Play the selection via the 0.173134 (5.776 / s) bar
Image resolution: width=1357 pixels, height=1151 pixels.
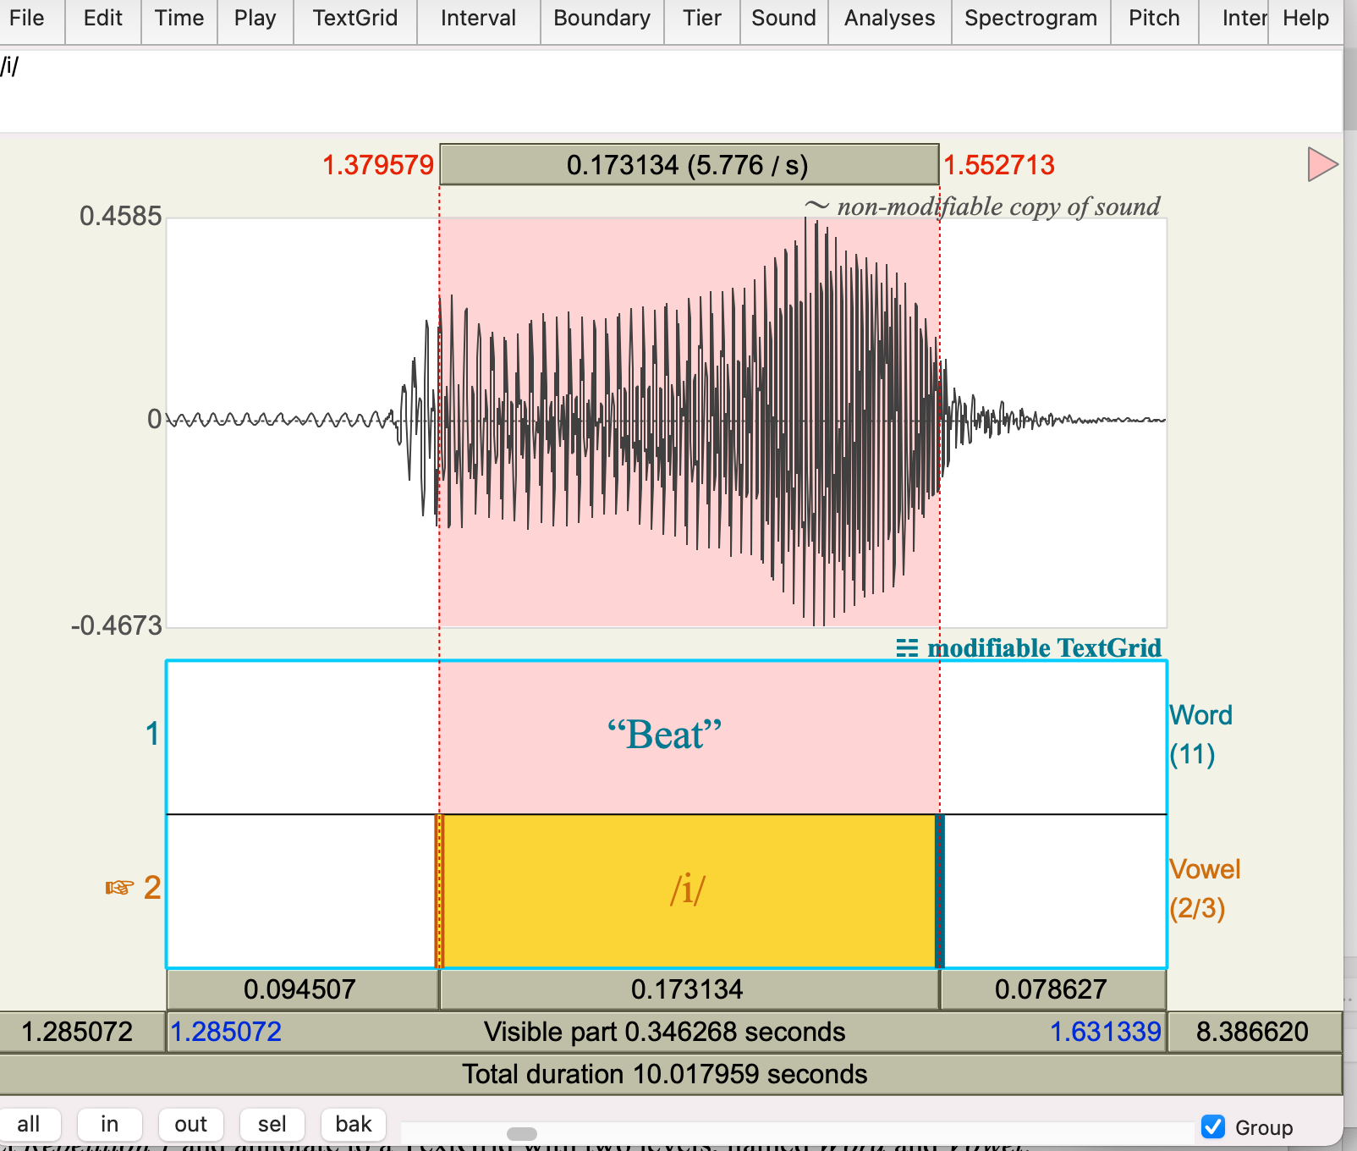tap(689, 164)
